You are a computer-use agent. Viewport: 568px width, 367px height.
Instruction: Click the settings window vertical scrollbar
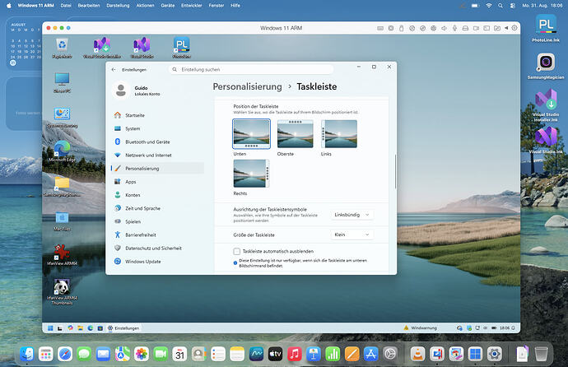click(395, 171)
